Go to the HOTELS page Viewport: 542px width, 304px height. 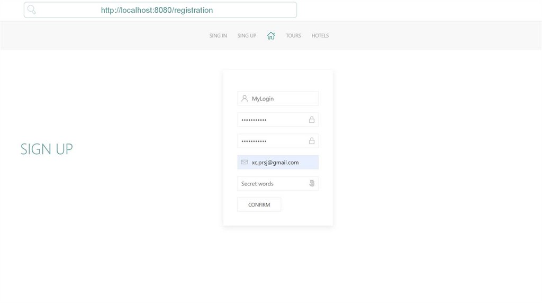320,35
